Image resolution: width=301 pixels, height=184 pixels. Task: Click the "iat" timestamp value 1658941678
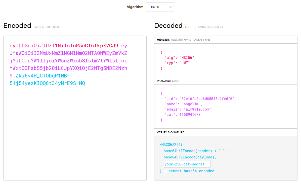[190, 115]
